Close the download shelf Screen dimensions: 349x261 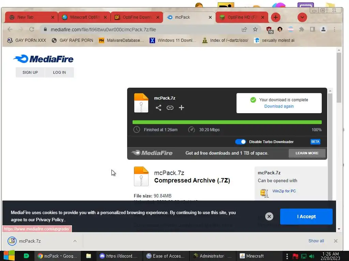tap(336, 241)
